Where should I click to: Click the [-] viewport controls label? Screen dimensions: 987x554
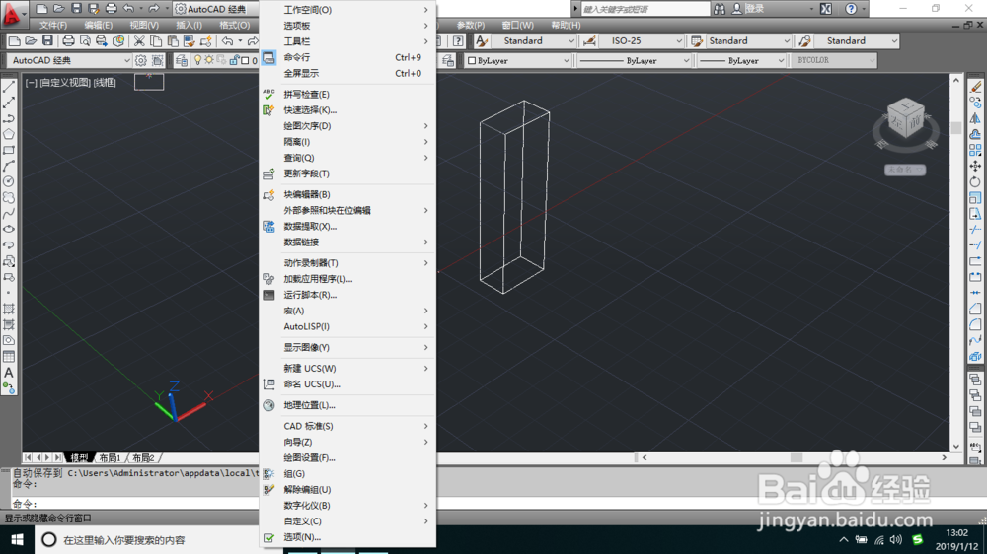(x=31, y=83)
